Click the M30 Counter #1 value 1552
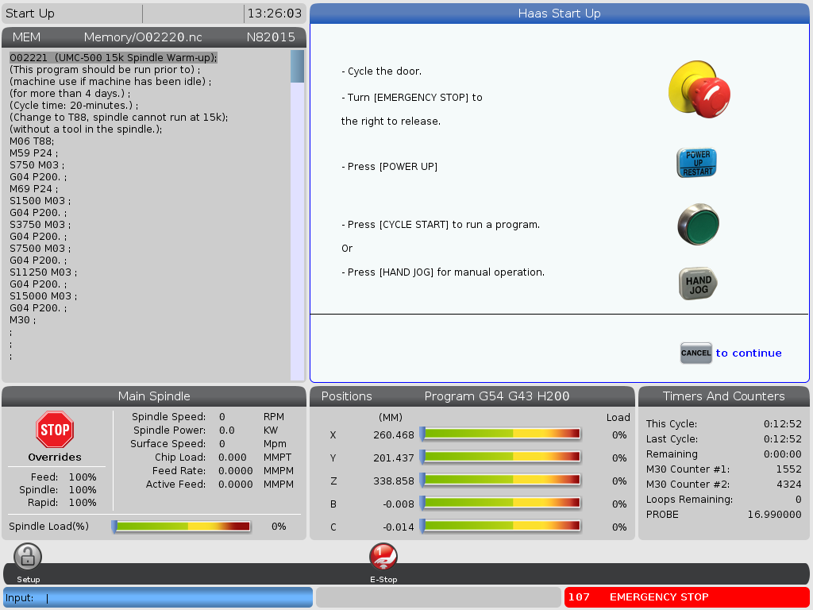The height and width of the screenshot is (610, 813). tap(788, 469)
